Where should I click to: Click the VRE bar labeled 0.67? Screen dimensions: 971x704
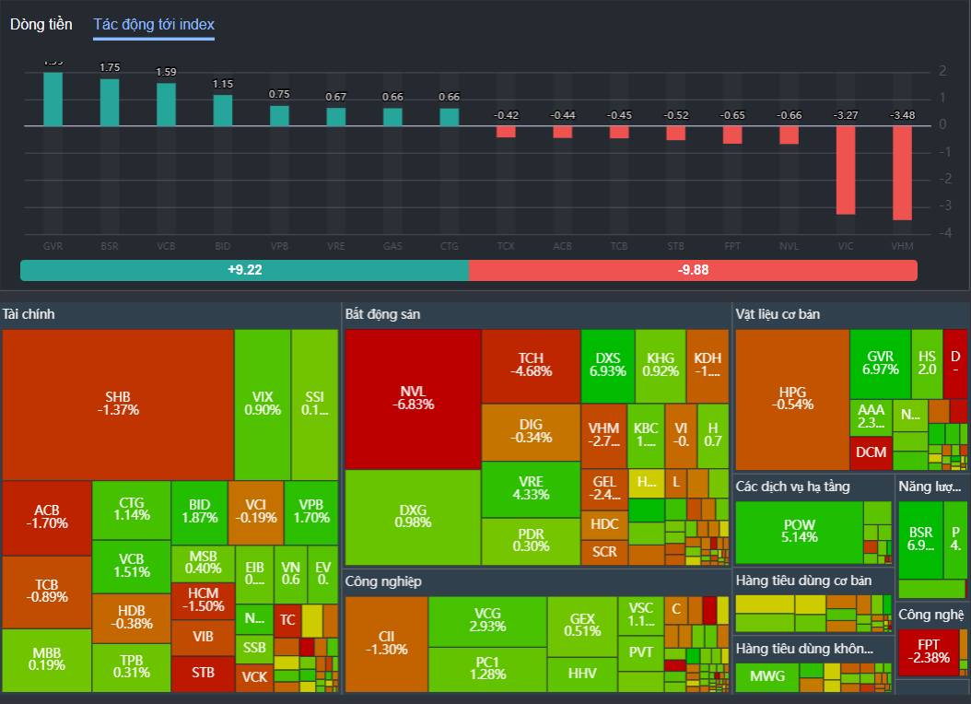pyautogui.click(x=336, y=117)
